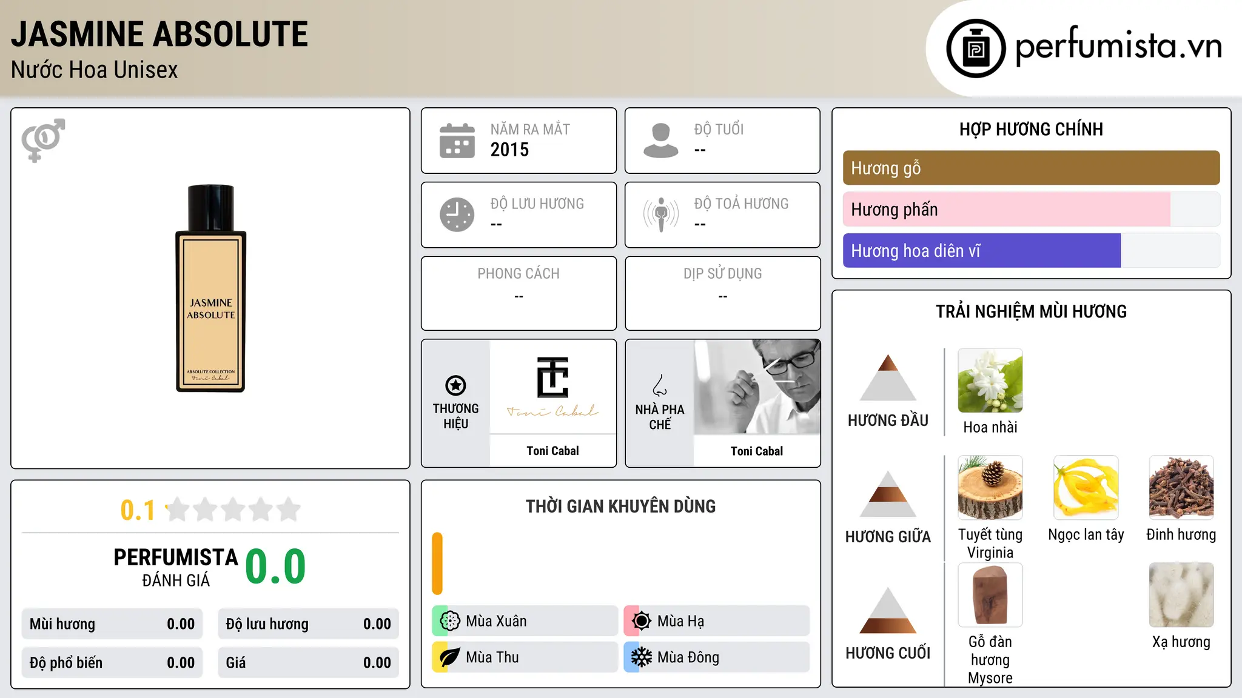Select the Mùa Hạ season label
Screen dimensions: 1242x698
681,621
